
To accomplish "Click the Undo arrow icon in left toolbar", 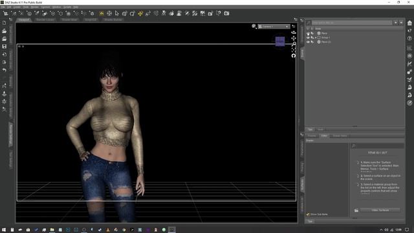I will tap(5, 70).
